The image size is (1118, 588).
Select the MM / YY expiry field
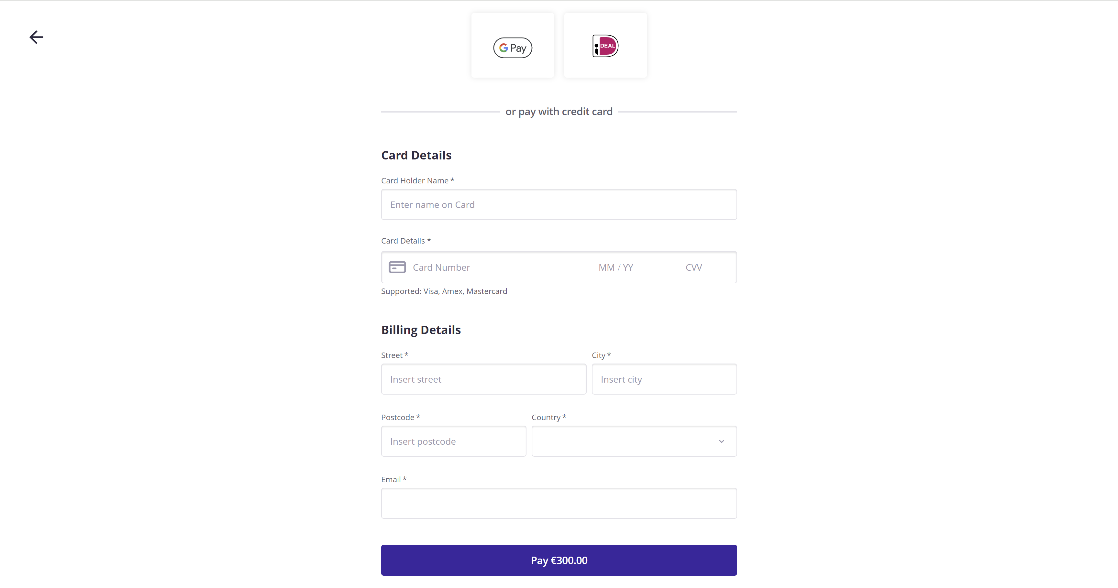tap(615, 267)
